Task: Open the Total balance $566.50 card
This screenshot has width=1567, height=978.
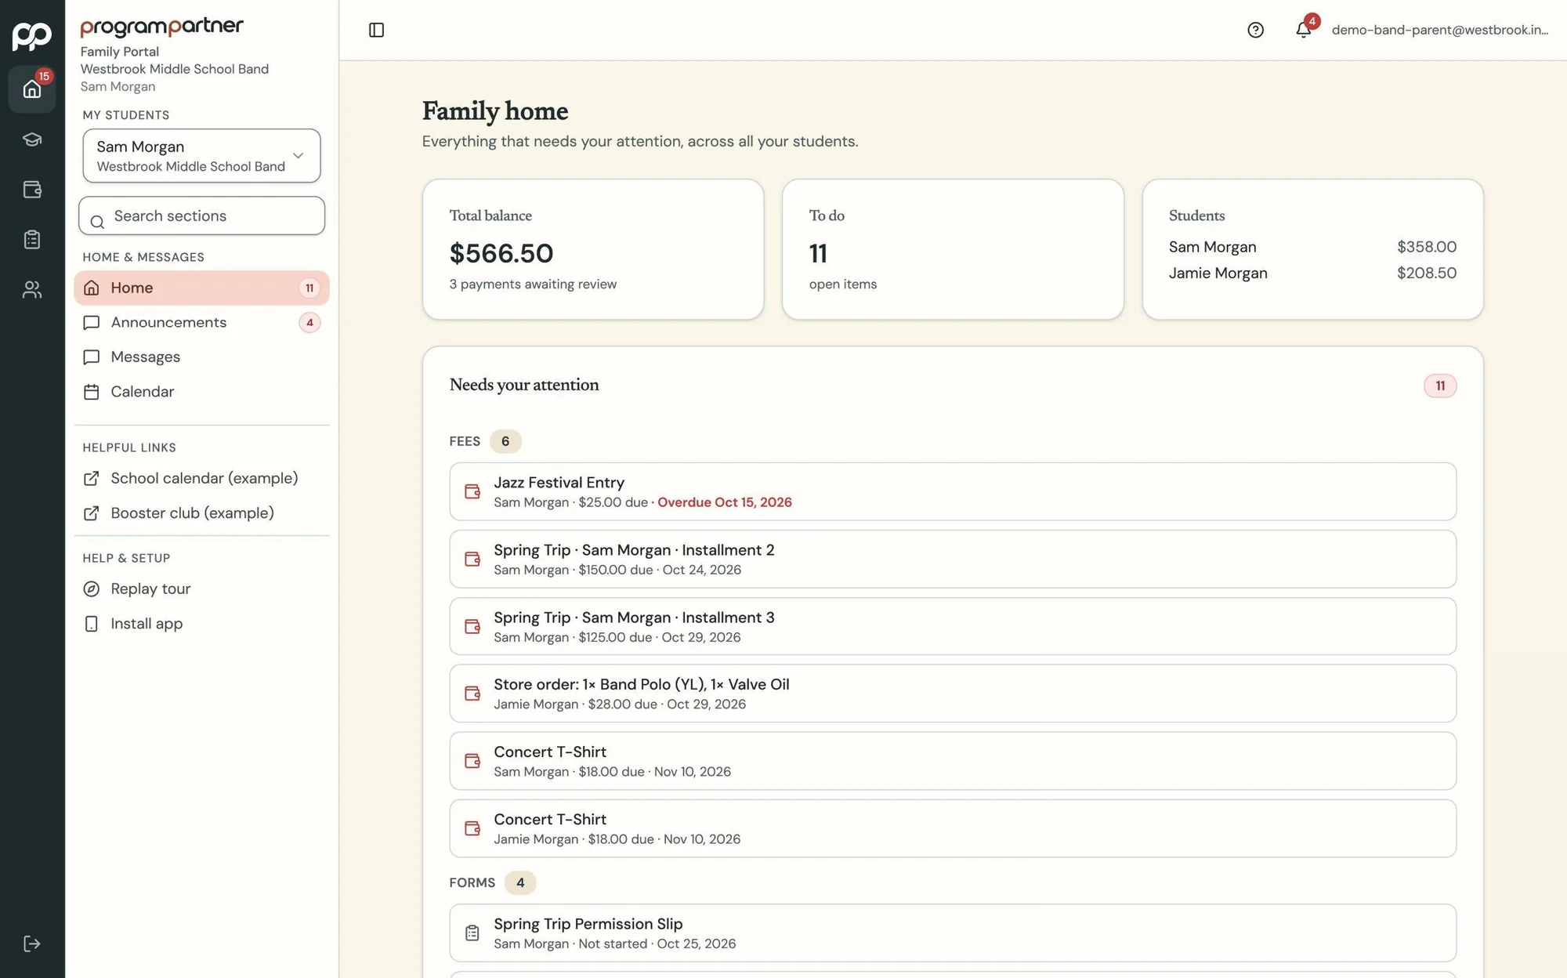Action: click(x=593, y=249)
